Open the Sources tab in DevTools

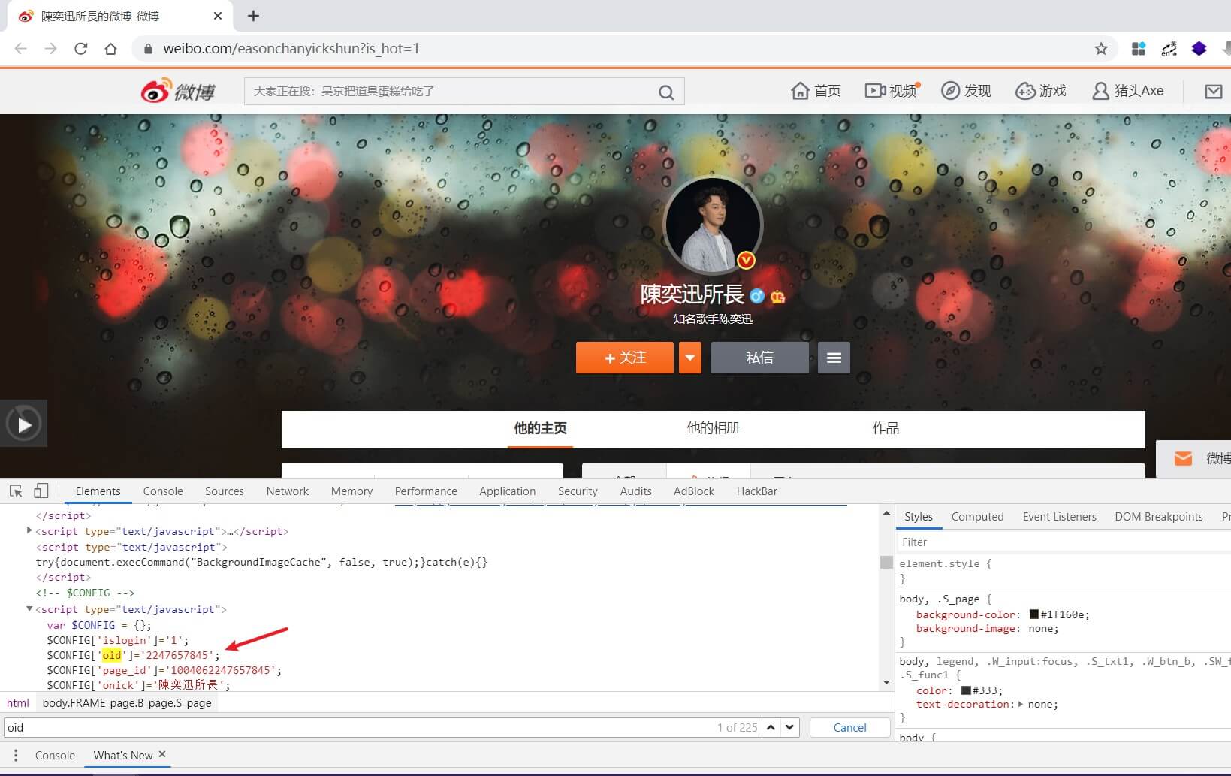pyautogui.click(x=225, y=491)
